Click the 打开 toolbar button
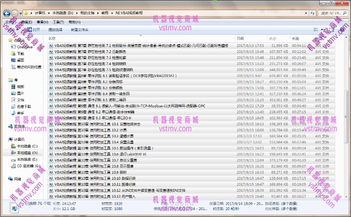Screen dimensions: 351x217 (33, 29)
